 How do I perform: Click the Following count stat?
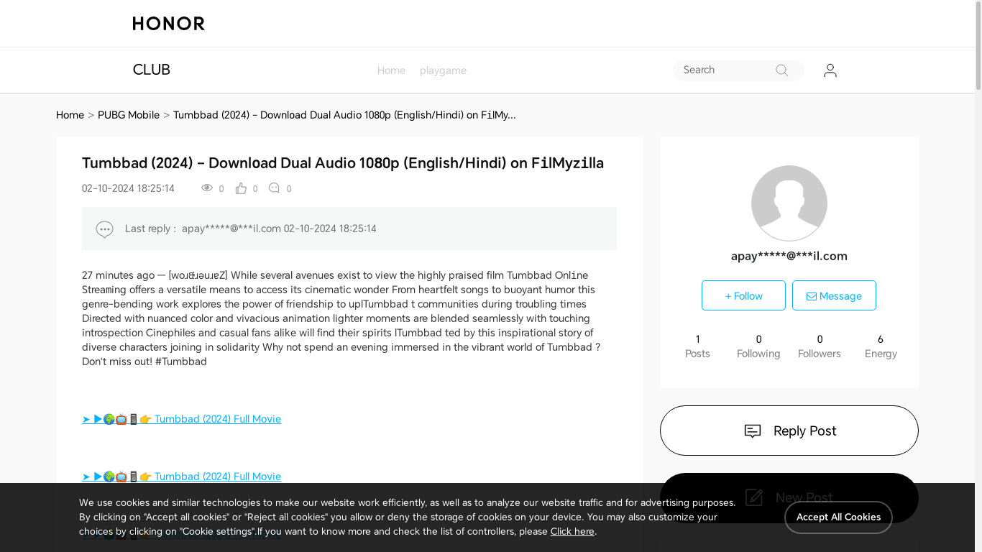click(758, 346)
